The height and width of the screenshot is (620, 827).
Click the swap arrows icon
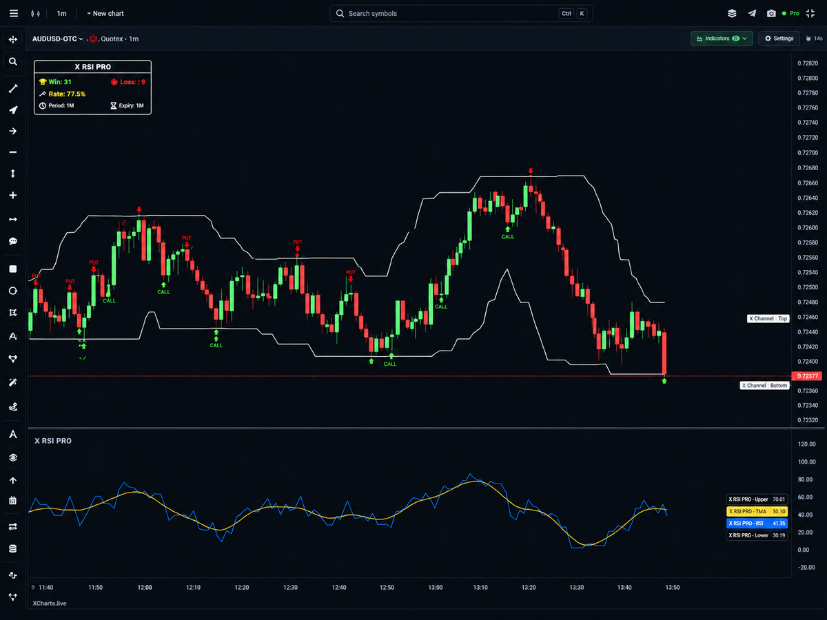(12, 526)
